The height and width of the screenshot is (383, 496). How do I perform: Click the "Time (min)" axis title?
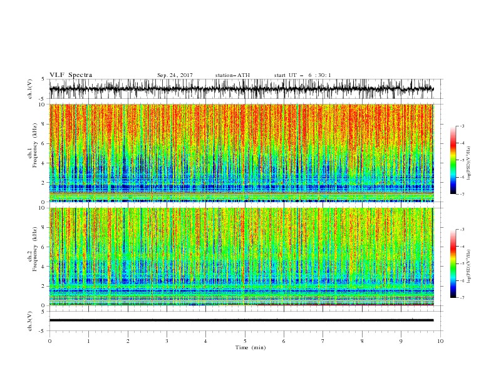pyautogui.click(x=251, y=347)
